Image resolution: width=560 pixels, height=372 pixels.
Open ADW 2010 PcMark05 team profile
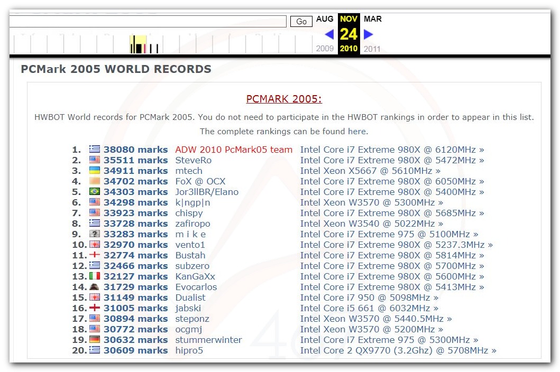pos(234,150)
